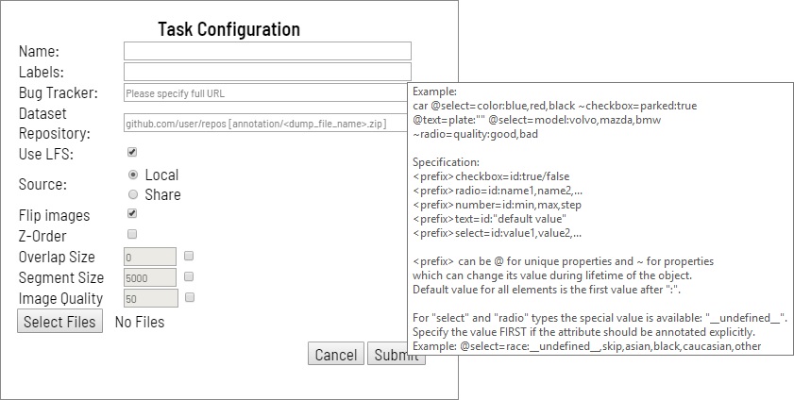Viewport: 794px width, 400px height.
Task: Tick the checkbox beside Overlap Size field
Action: pyautogui.click(x=190, y=256)
